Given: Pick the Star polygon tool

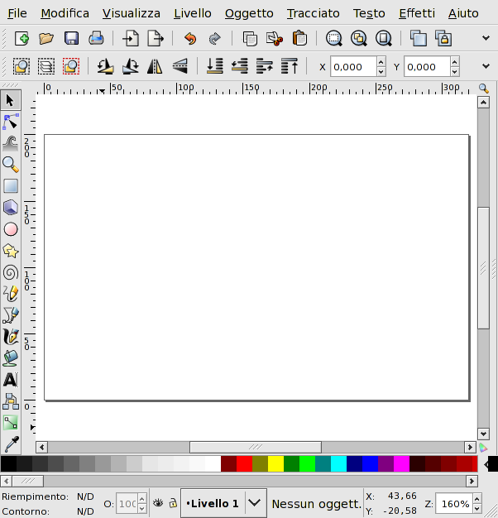Looking at the screenshot, I should [11, 251].
